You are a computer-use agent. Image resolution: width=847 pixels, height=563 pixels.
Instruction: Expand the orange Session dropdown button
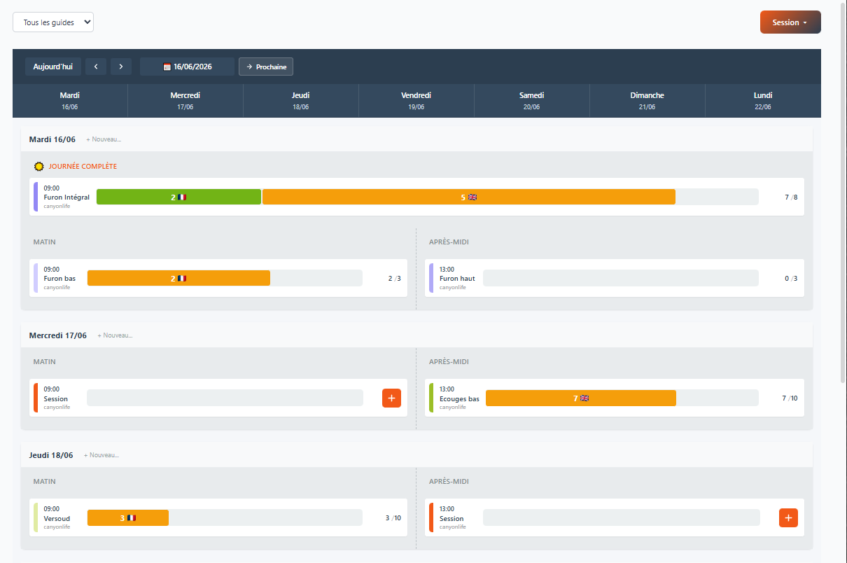pyautogui.click(x=790, y=22)
